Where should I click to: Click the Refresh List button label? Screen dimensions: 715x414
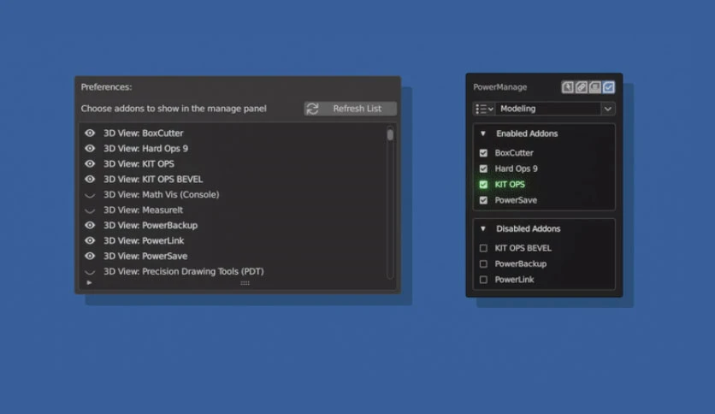[x=357, y=109]
